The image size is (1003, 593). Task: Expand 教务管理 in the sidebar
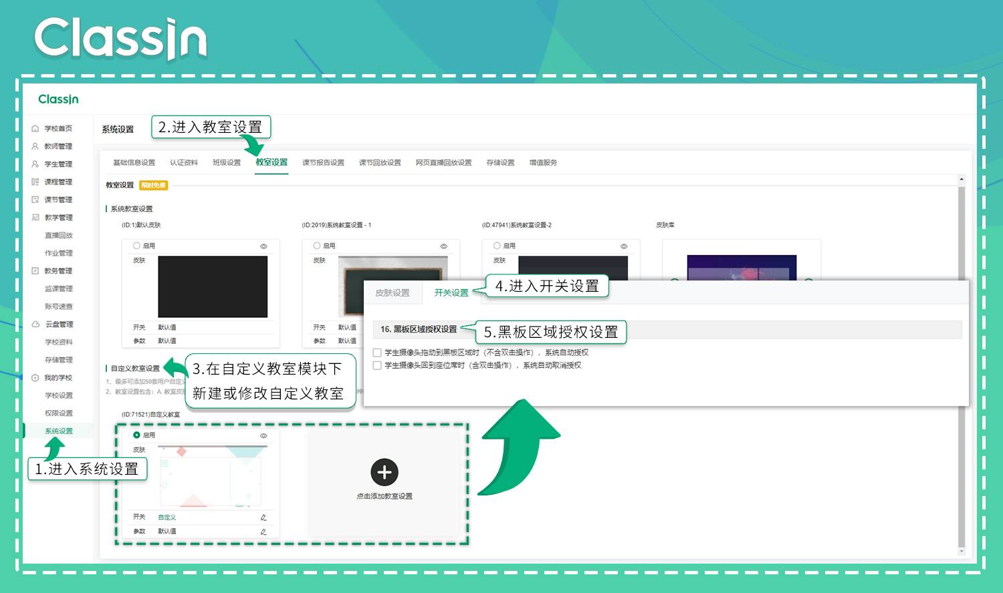58,270
